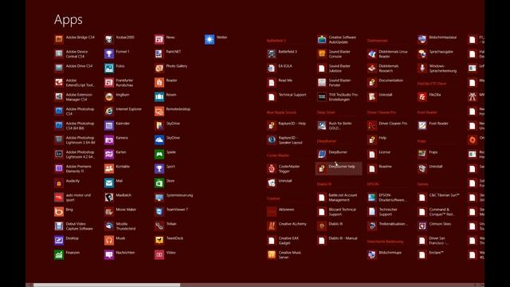
Task: Open the Formel 1 app
Action: [117, 53]
